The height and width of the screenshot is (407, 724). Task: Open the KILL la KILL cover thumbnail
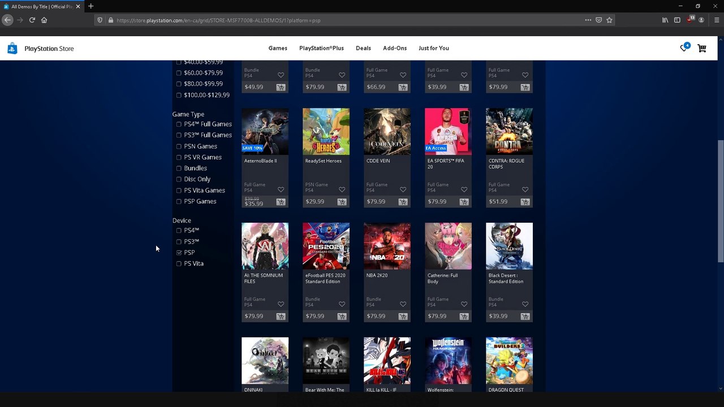pyautogui.click(x=387, y=361)
